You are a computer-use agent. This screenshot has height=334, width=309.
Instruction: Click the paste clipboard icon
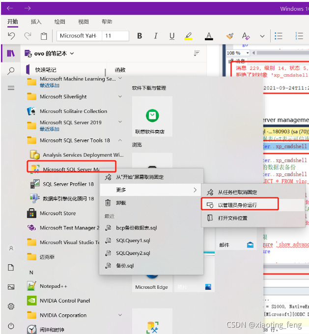click(x=44, y=36)
